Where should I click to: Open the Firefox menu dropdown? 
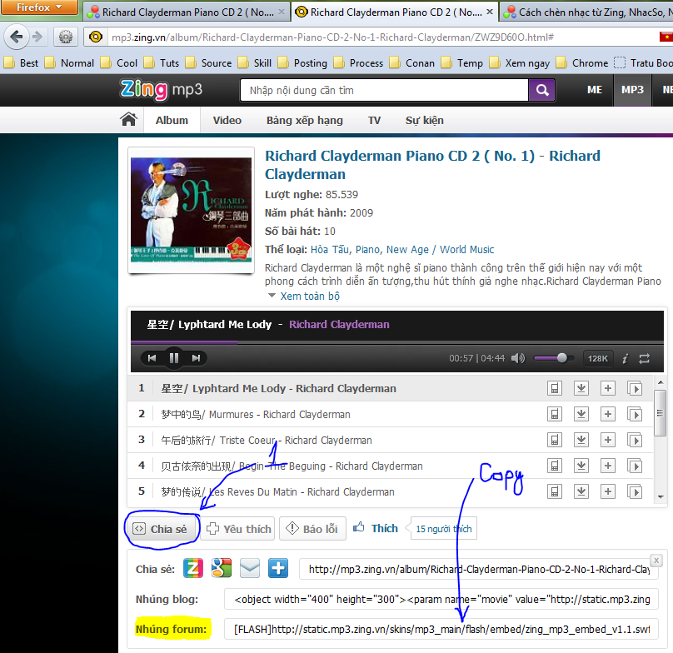39,7
